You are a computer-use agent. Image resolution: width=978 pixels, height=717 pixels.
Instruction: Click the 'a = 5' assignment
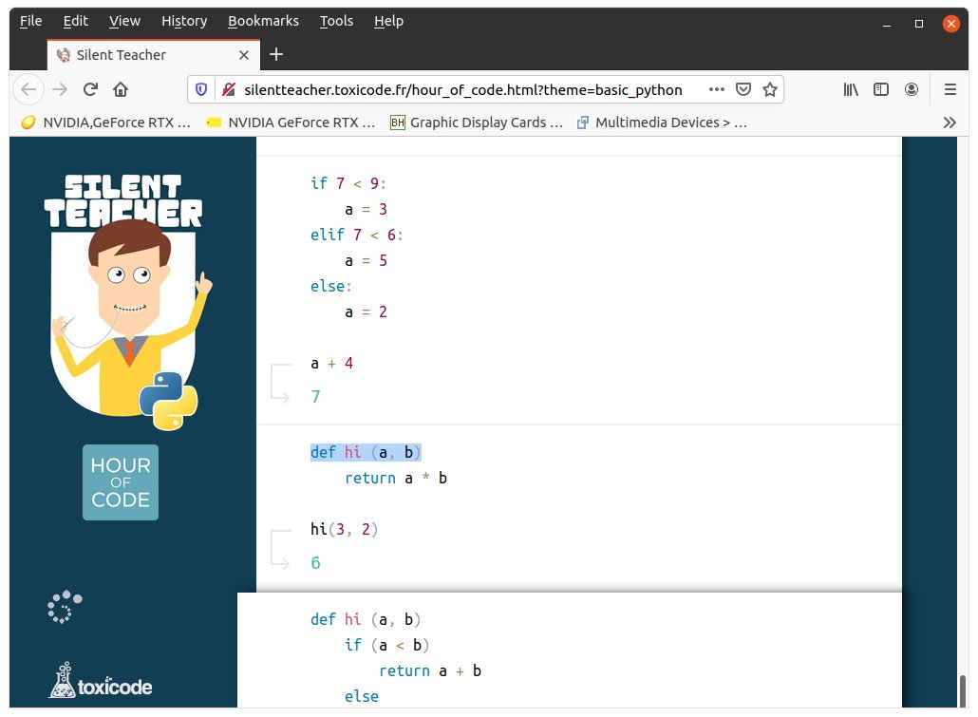[x=367, y=261]
